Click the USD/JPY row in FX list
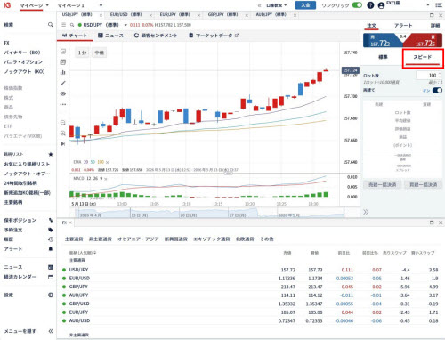Image resolution: width=445 pixels, height=340 pixels. point(250,270)
